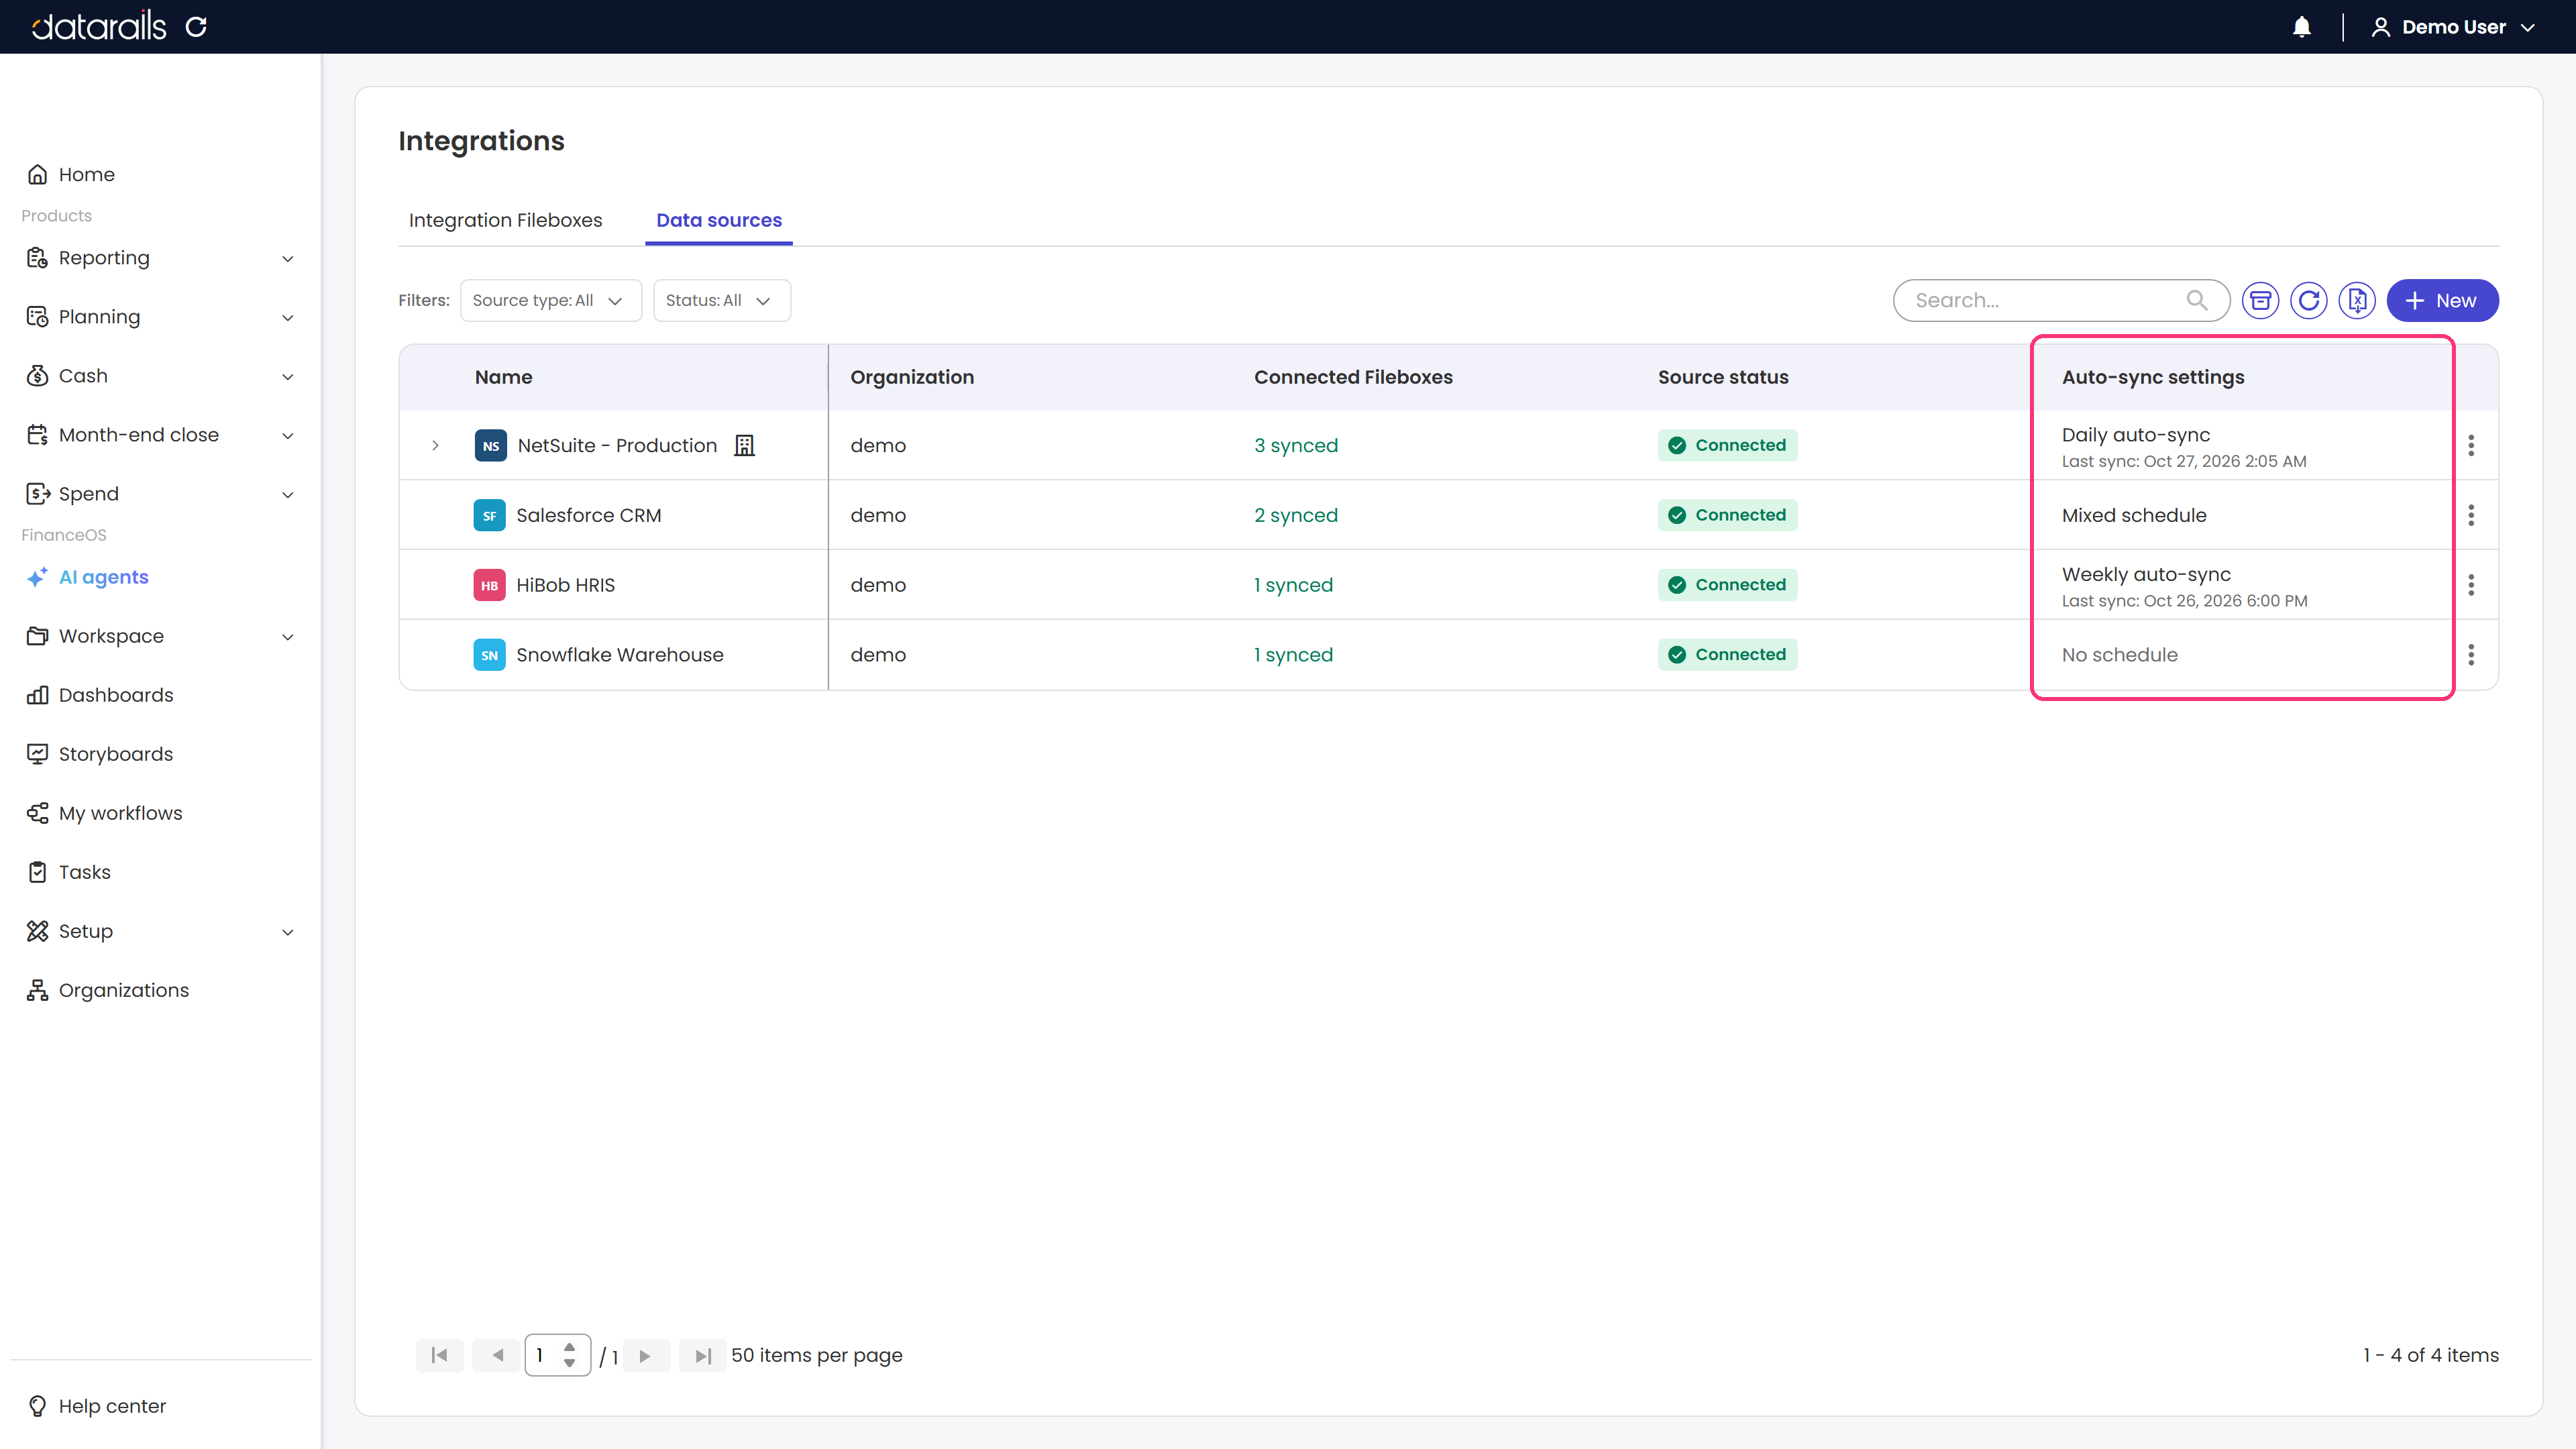Click the New data source button
Image resolution: width=2576 pixels, height=1449 pixels.
pyautogui.click(x=2442, y=300)
